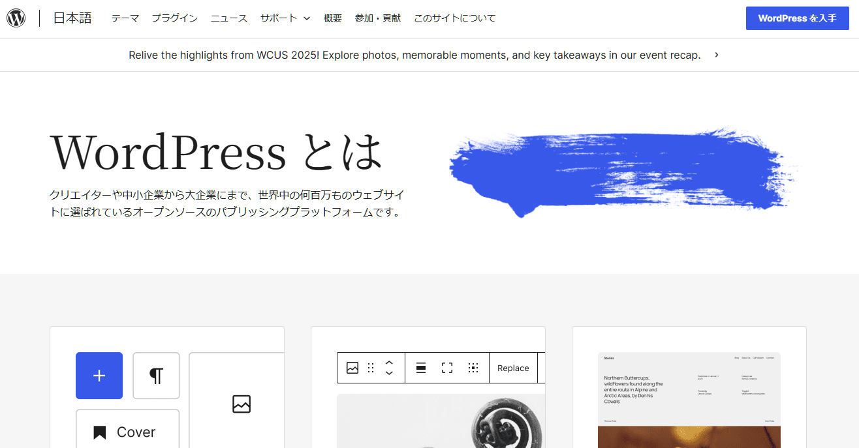Click the large image placeholder block

[241, 404]
